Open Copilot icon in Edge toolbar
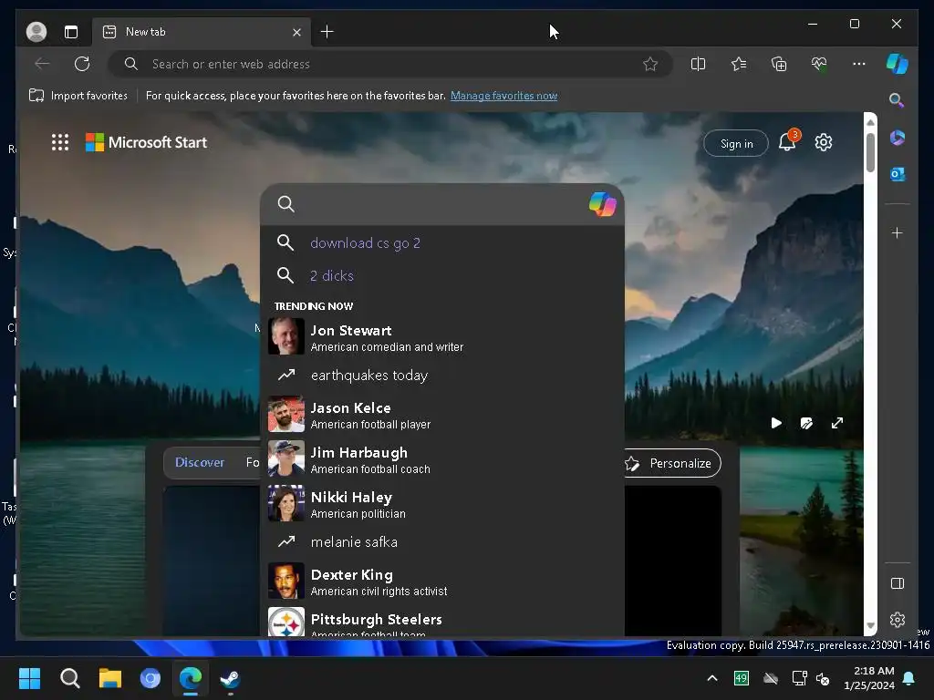This screenshot has width=934, height=700. point(898,64)
